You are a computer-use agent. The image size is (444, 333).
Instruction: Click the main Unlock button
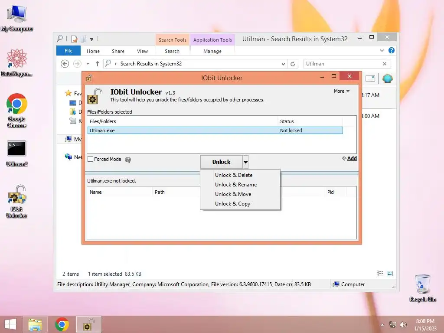pos(222,162)
